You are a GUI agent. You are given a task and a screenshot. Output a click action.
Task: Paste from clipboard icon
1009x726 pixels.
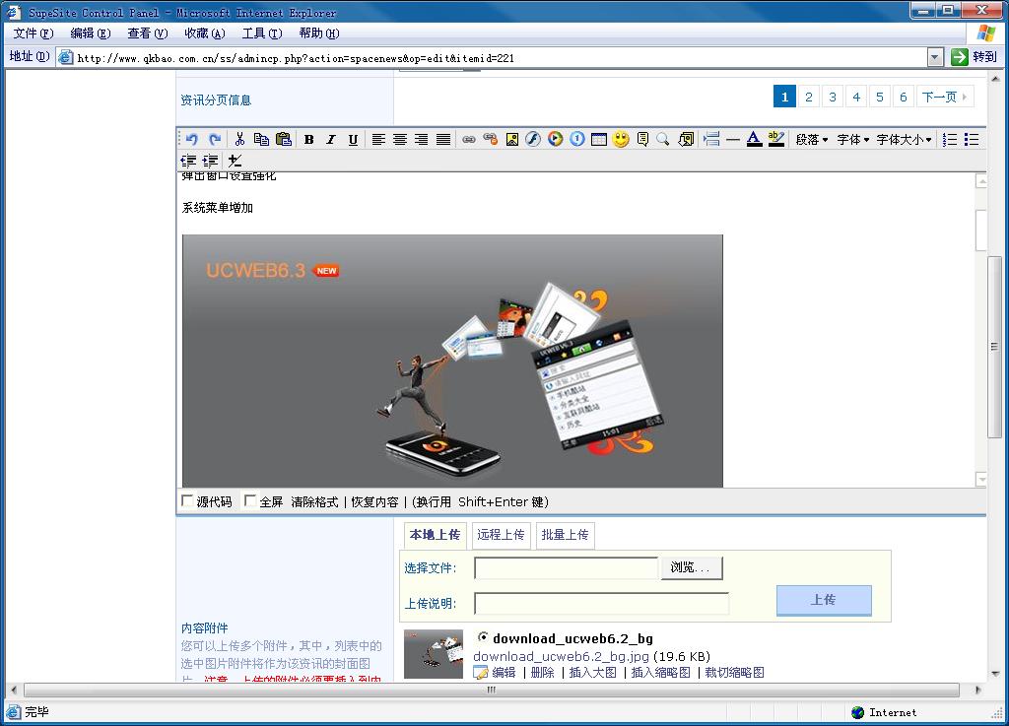[x=284, y=139]
